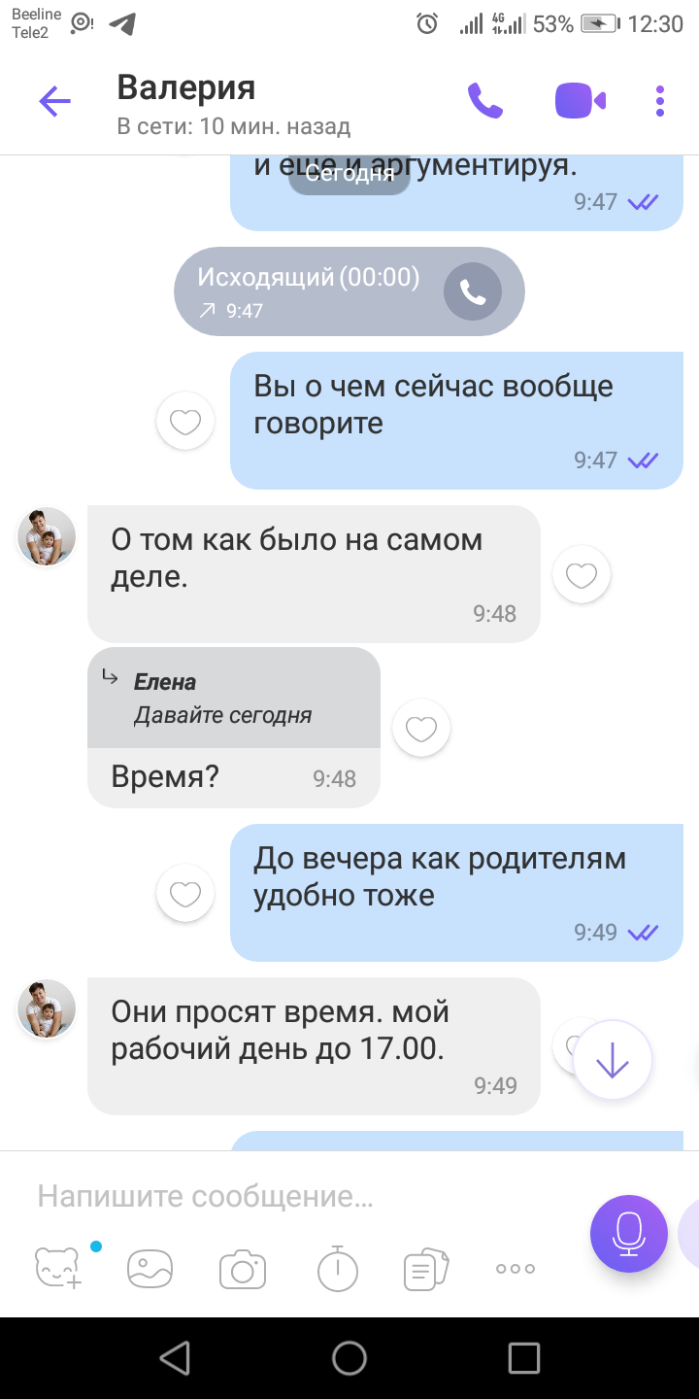This screenshot has height=1399, width=699.
Task: Like the message 'Вы о чем сейчас вообще говорите'
Action: [185, 421]
